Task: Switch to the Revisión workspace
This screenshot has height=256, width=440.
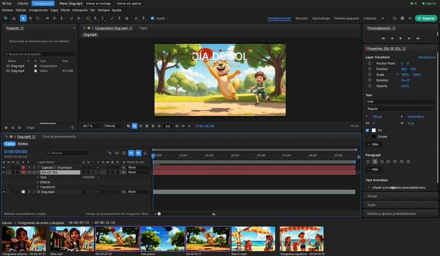Action: [x=302, y=18]
